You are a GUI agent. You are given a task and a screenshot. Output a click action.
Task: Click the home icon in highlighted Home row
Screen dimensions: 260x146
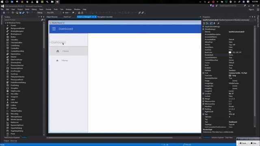click(x=58, y=51)
